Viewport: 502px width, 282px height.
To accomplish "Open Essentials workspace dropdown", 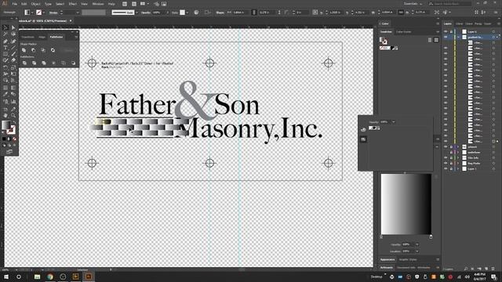I will click(x=413, y=3).
